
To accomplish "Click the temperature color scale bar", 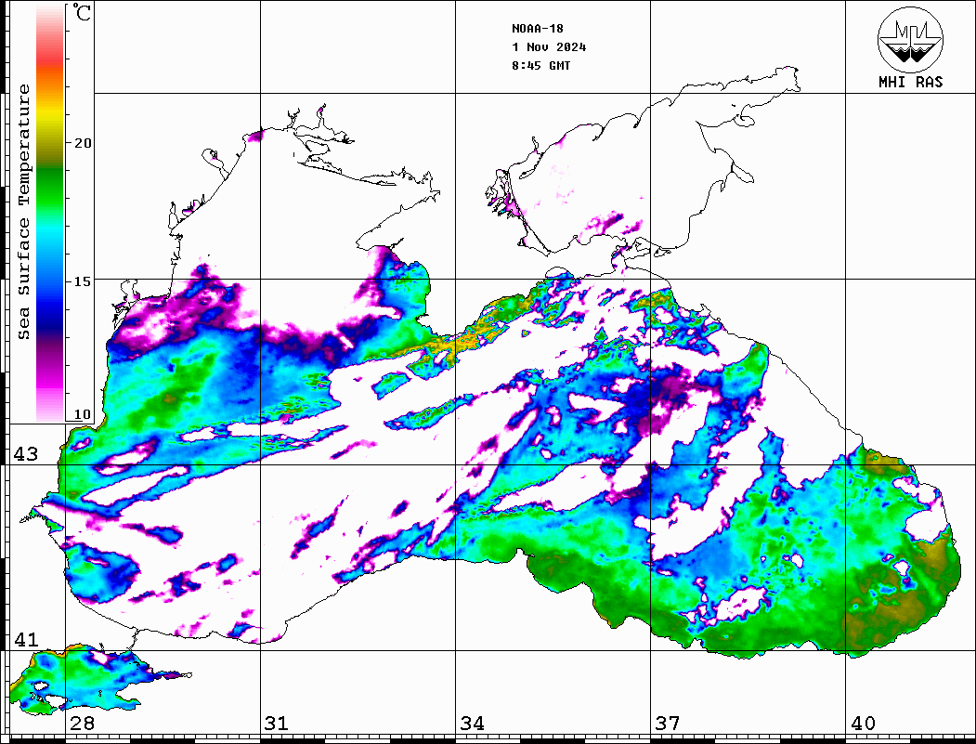I will [x=50, y=214].
